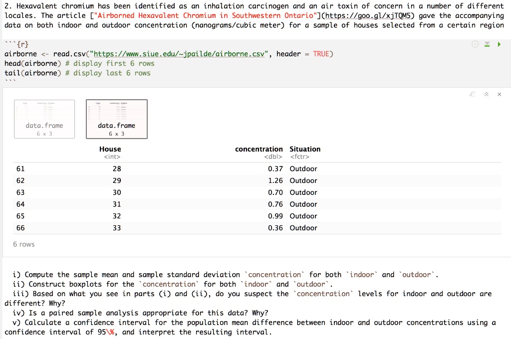Click House value 30

(117, 192)
